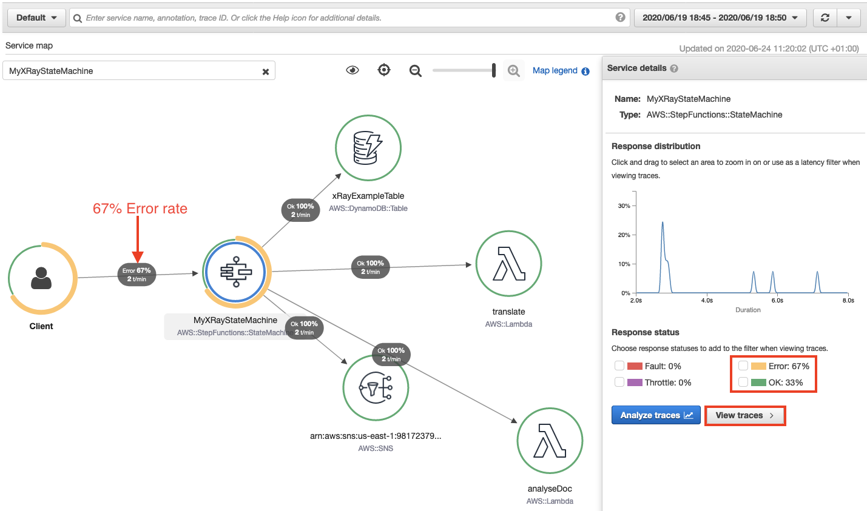867x511 pixels.
Task: Click Ok 100% edge to xRayExampleTable
Action: (300, 210)
